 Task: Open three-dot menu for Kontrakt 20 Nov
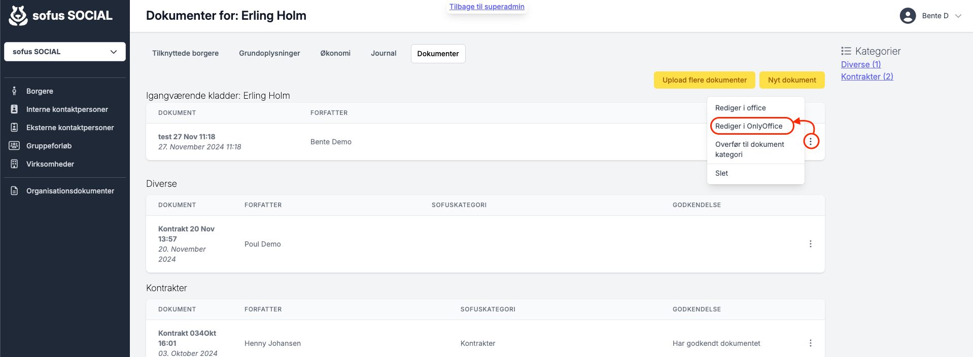[x=811, y=244]
